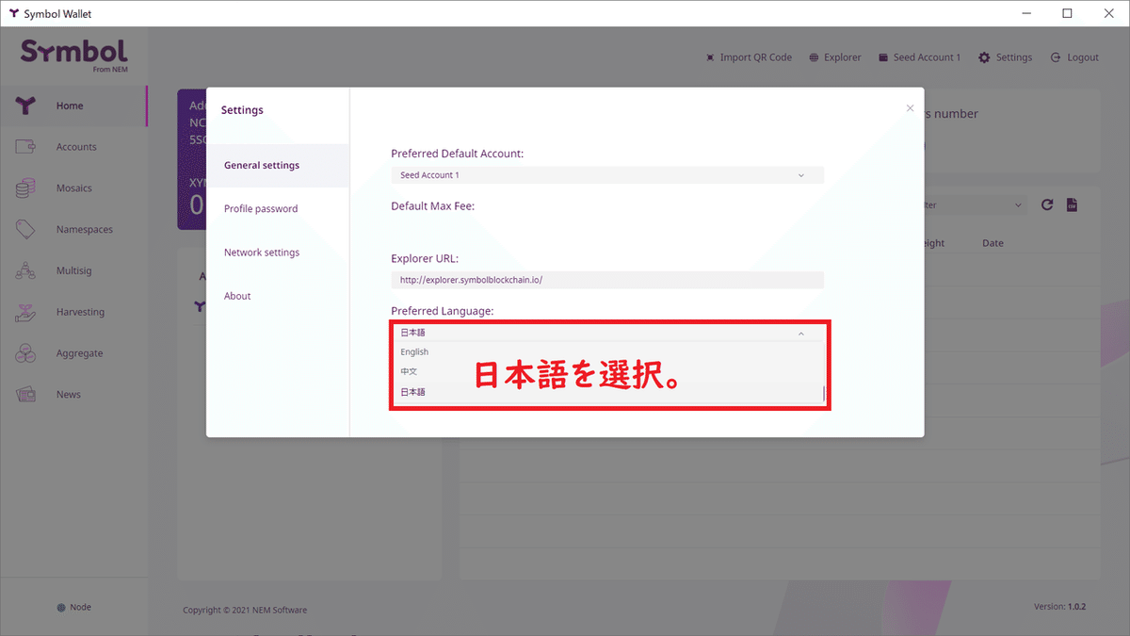The width and height of the screenshot is (1130, 636).
Task: Click Seed Account 1 label in top bar
Action: (928, 57)
